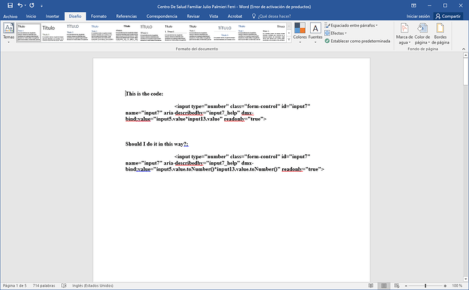
Task: Switch to the Insertar tab
Action: click(x=52, y=16)
